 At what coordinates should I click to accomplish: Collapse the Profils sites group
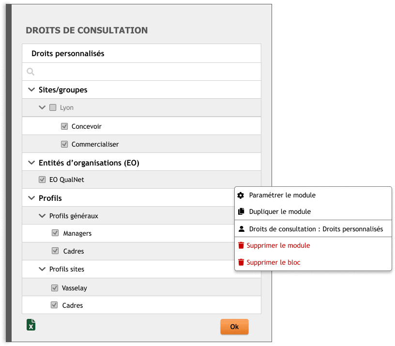42,269
